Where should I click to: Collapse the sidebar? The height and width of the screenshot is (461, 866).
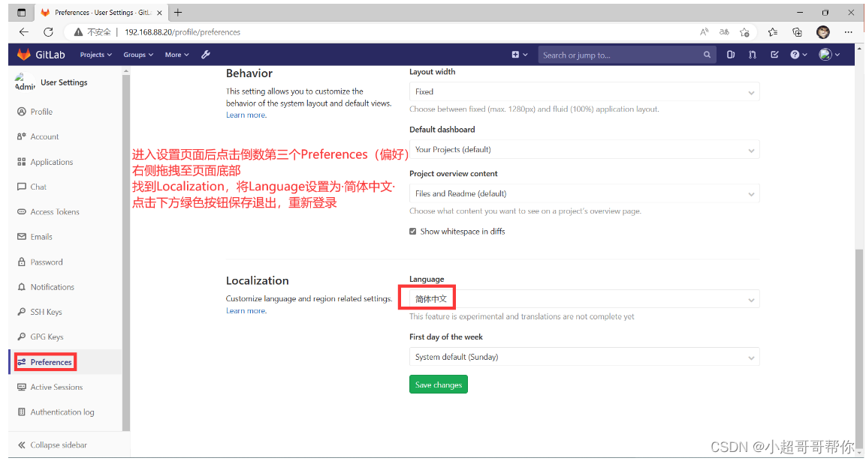(x=52, y=445)
